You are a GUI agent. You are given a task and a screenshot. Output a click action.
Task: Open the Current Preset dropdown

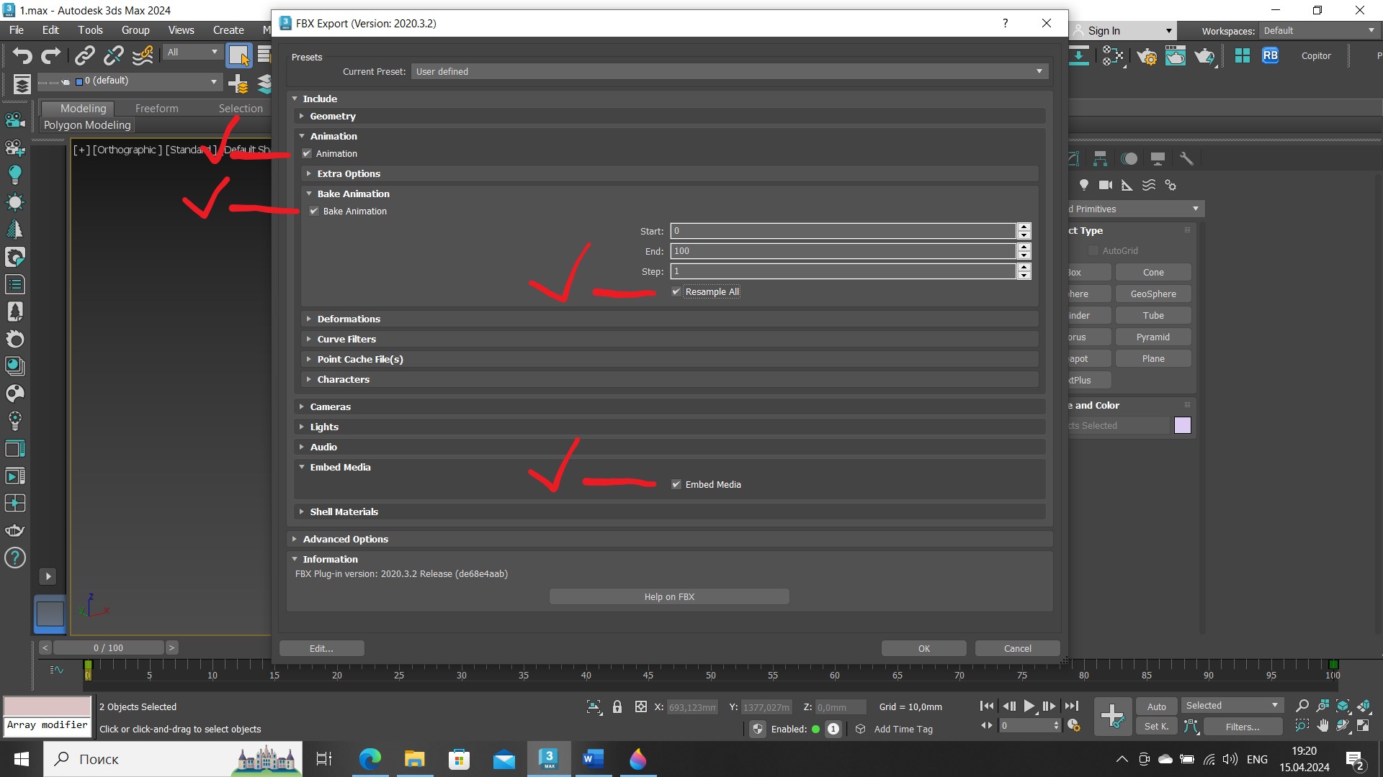[x=729, y=71]
